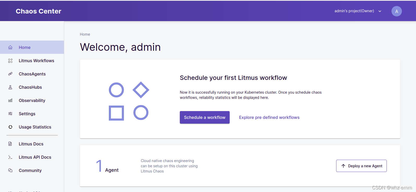
Task: Open Observability page
Action: [32, 100]
